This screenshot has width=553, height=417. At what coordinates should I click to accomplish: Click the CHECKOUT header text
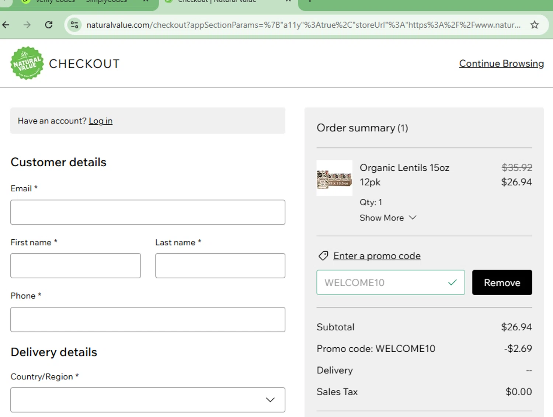click(84, 64)
